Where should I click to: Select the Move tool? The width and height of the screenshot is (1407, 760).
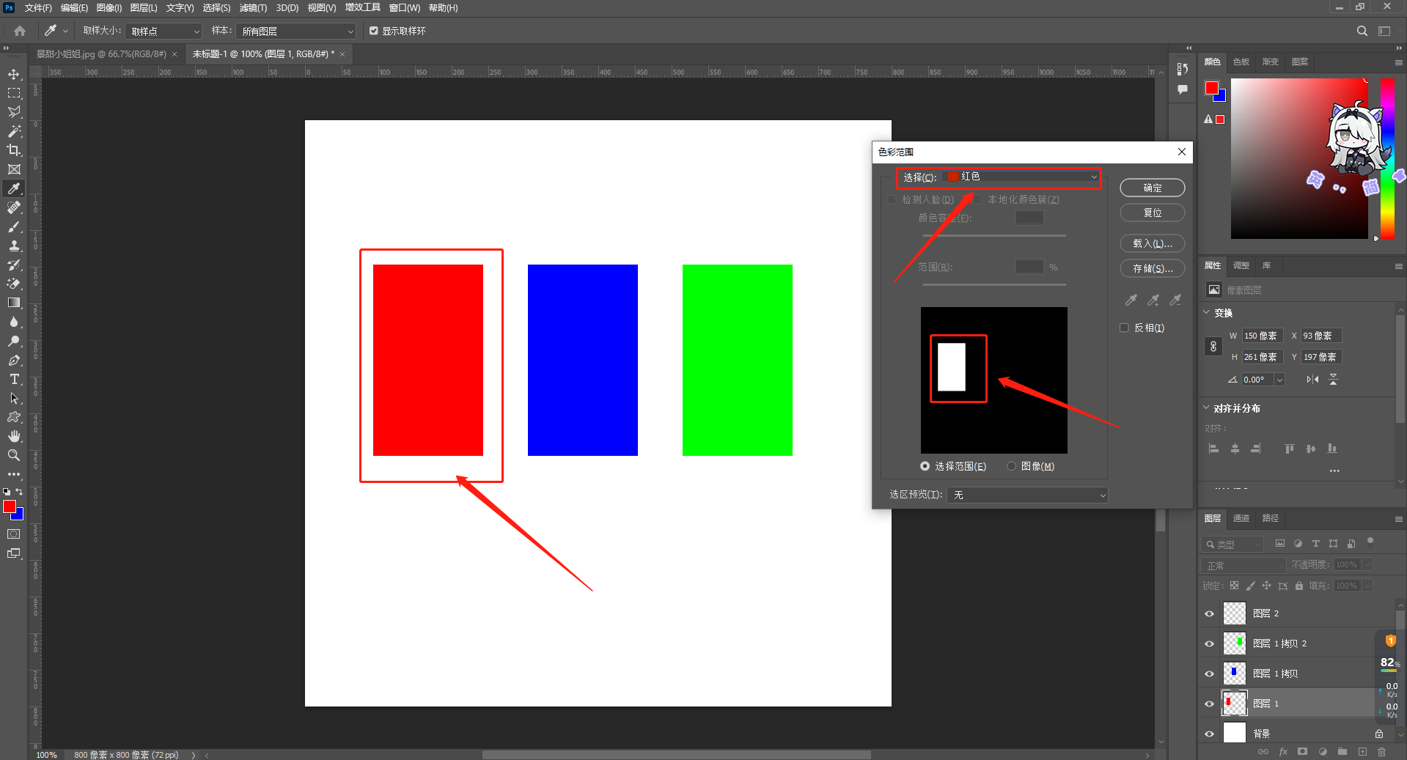click(x=14, y=74)
